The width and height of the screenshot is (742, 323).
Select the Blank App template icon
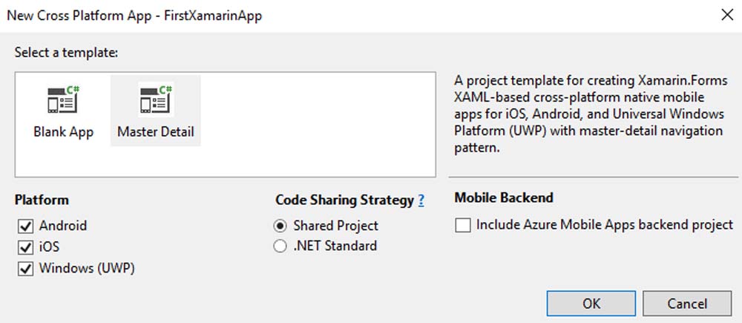click(x=63, y=100)
